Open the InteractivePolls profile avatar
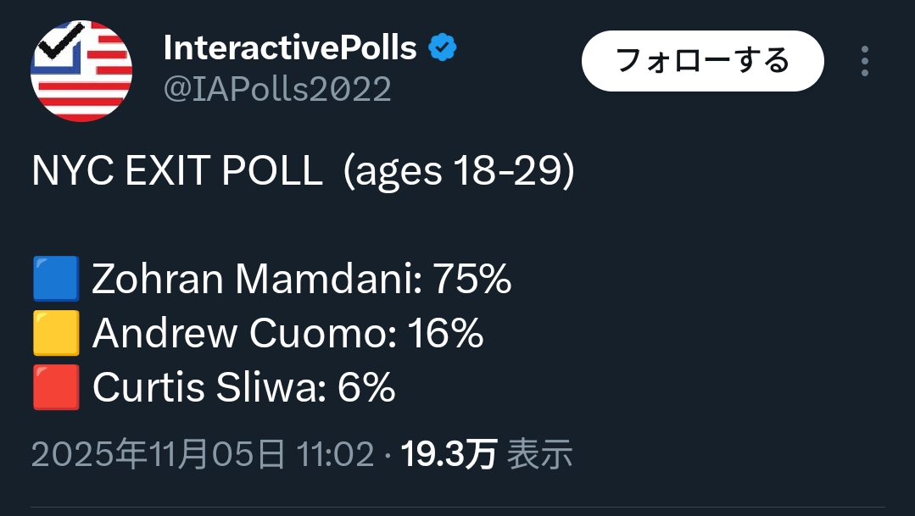This screenshot has width=915, height=516. pos(81,71)
